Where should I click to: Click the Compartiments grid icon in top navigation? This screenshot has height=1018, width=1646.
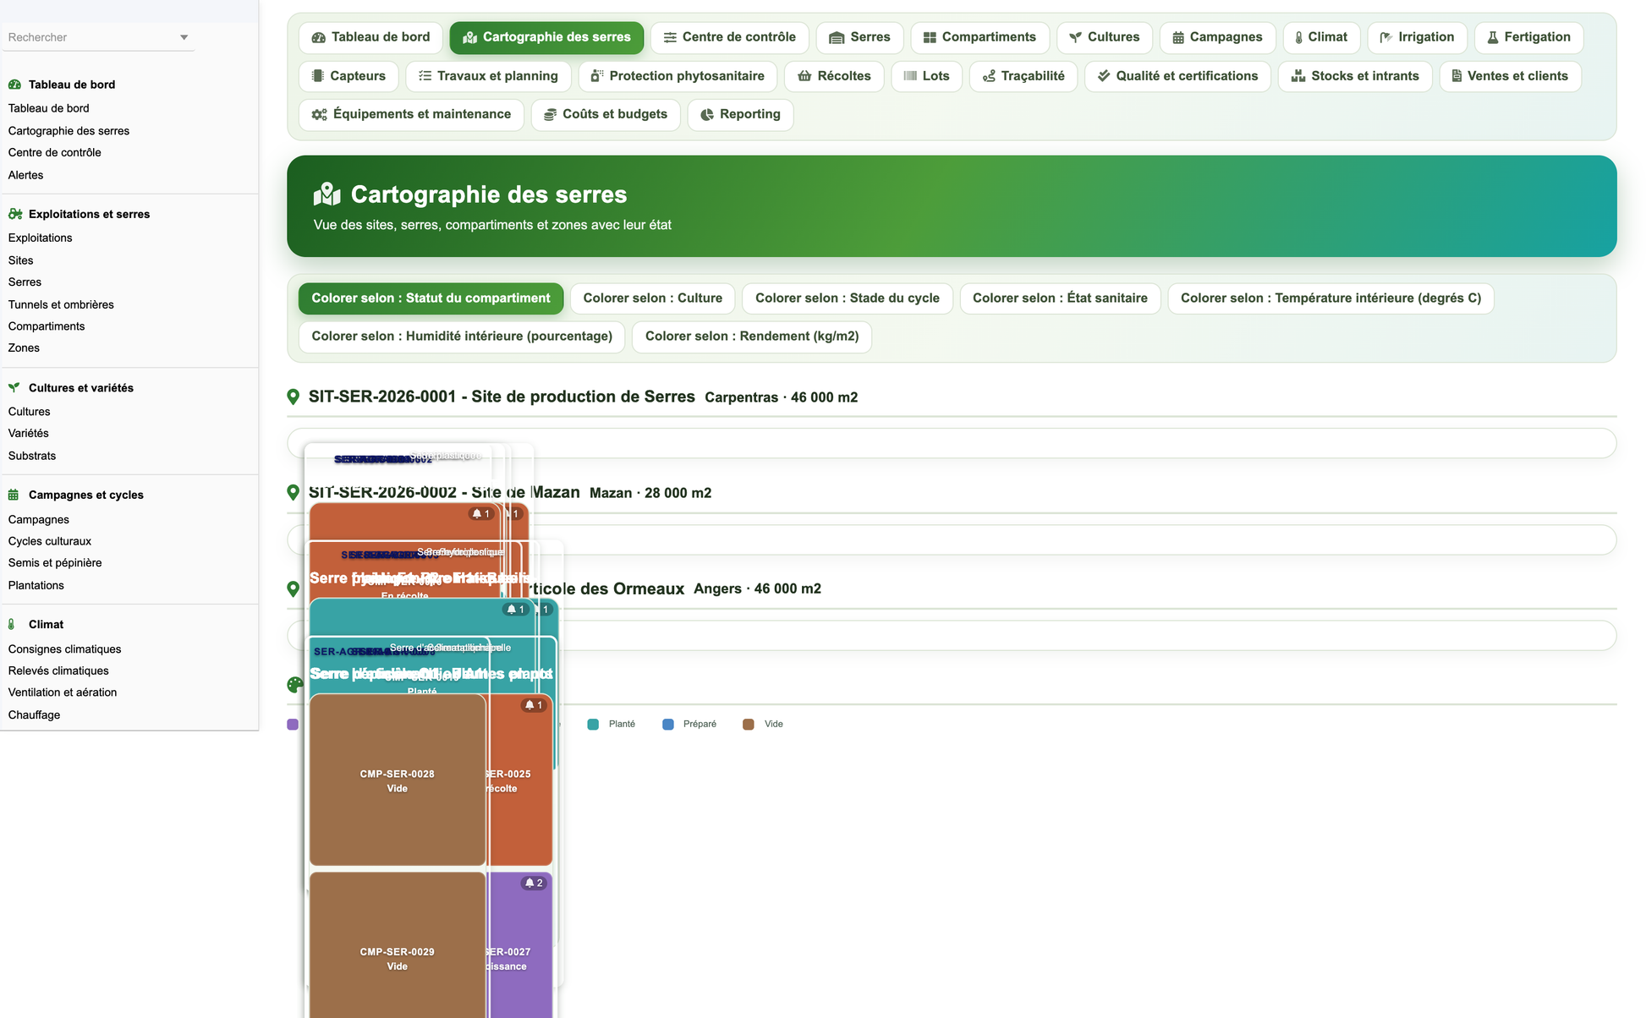pos(930,37)
